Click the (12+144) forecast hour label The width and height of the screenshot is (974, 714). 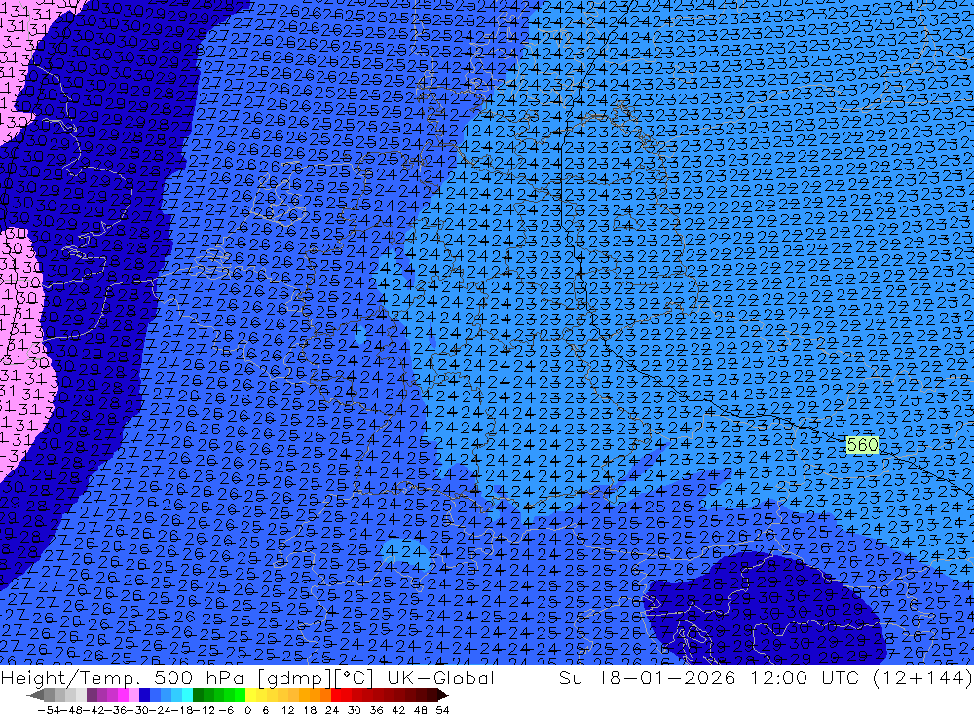coord(922,677)
